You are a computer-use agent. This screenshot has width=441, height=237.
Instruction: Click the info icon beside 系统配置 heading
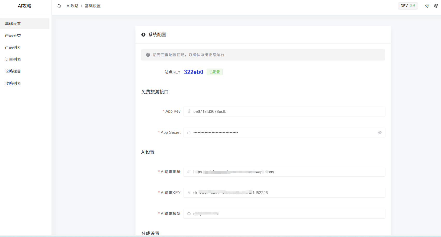click(143, 34)
